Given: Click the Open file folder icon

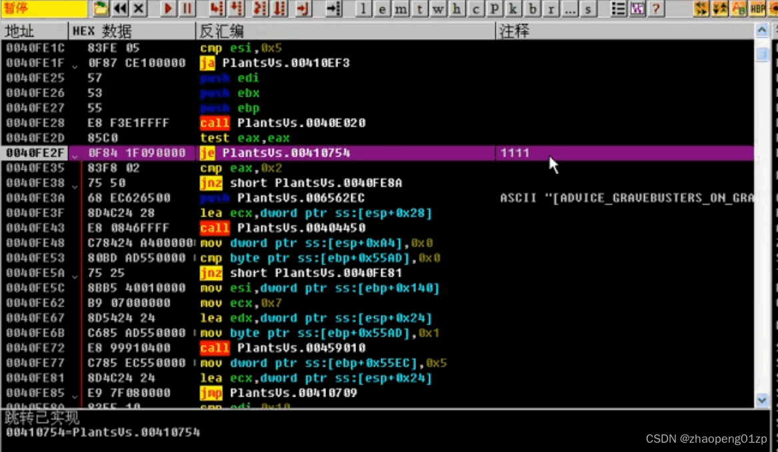Looking at the screenshot, I should [x=101, y=9].
